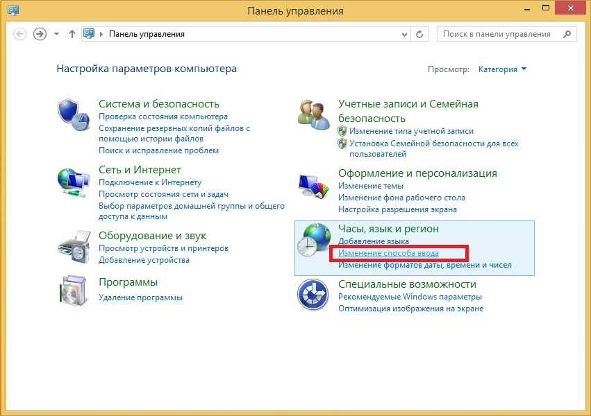
Task: Click the Ease of Access icon
Action: tap(313, 296)
